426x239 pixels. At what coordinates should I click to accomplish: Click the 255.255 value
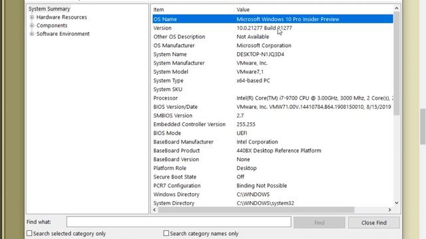(x=246, y=124)
